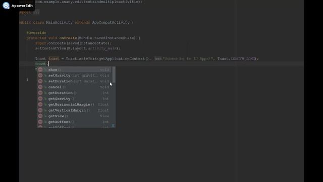Click method icon beside getGravity()
The image size is (323, 182).
pos(40,99)
